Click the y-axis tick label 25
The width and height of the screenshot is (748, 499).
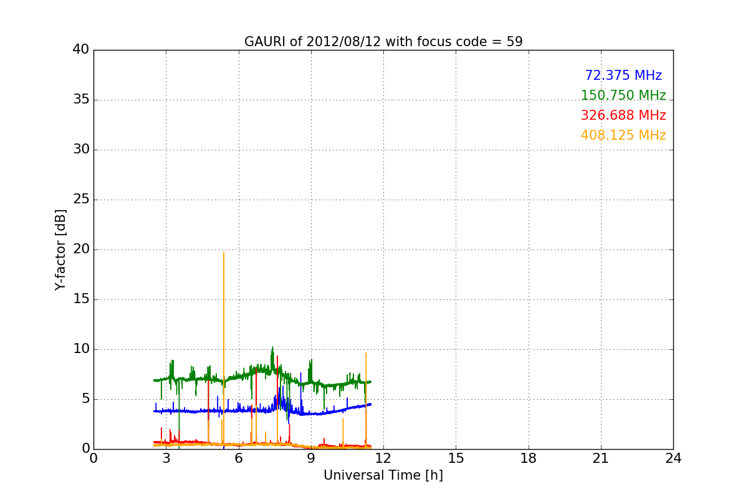pyautogui.click(x=81, y=200)
